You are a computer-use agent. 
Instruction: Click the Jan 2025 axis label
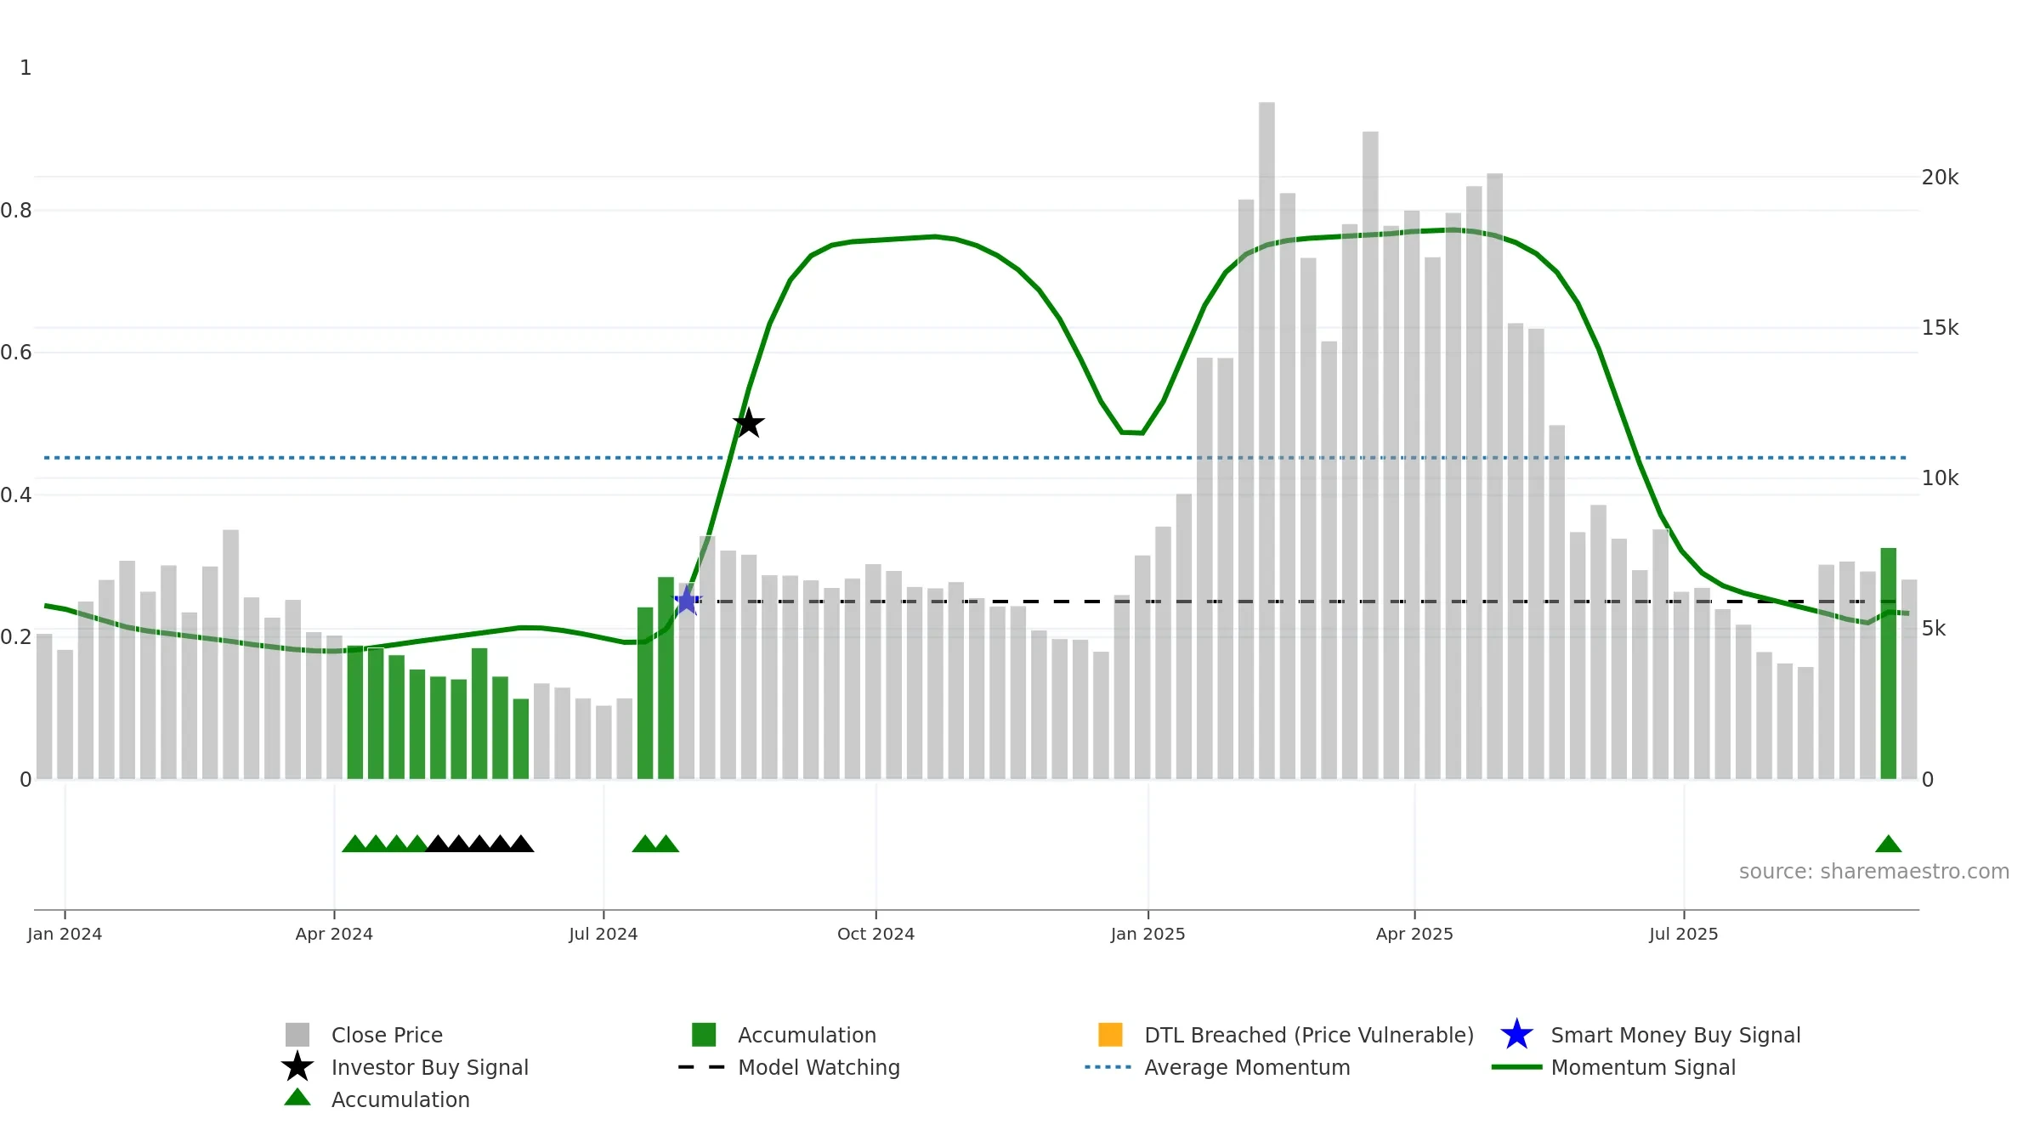[x=1147, y=934]
